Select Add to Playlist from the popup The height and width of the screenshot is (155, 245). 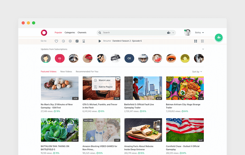click(x=105, y=87)
